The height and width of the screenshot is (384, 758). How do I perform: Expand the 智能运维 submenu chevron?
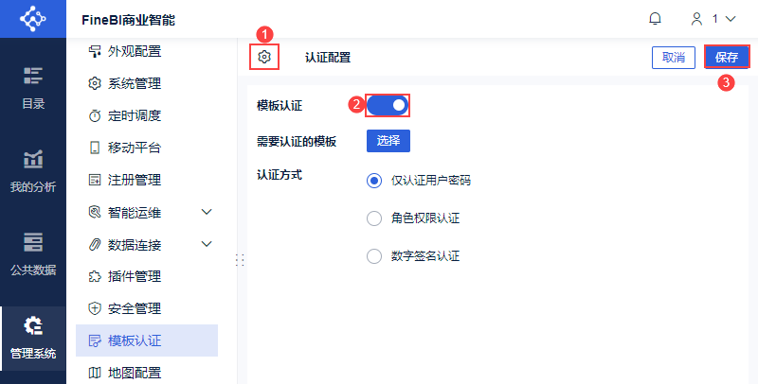coord(208,212)
